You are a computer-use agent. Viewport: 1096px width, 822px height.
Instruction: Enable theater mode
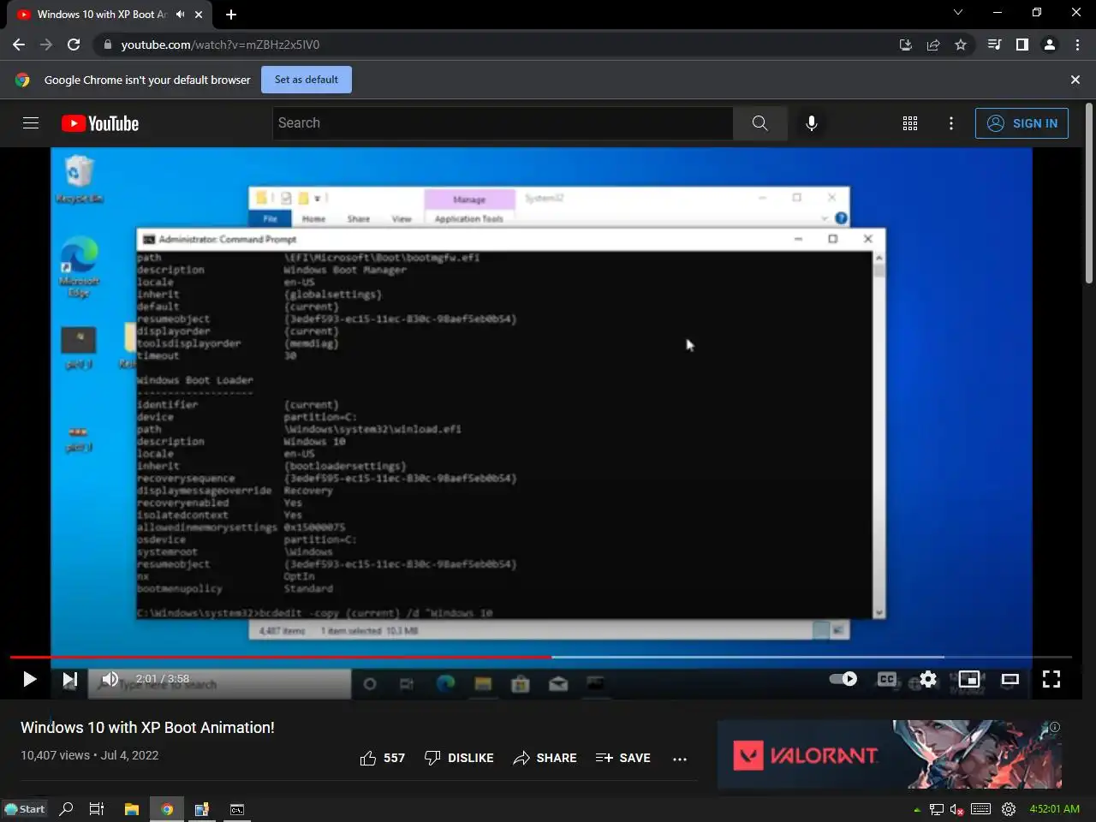point(1010,680)
